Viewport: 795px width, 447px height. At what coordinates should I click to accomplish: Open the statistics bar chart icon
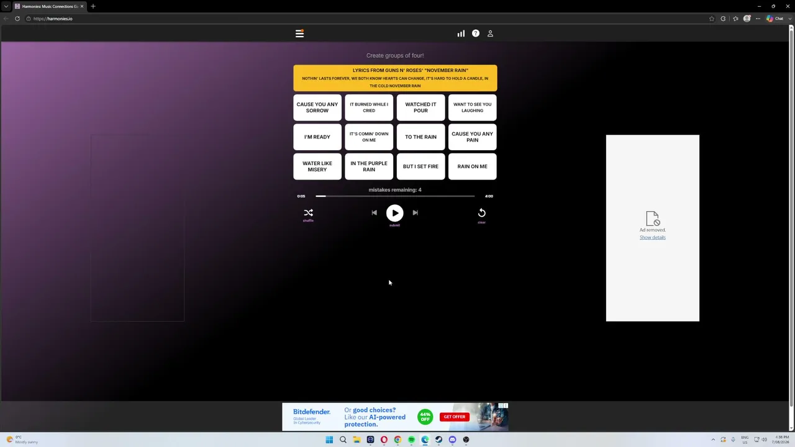(x=461, y=34)
